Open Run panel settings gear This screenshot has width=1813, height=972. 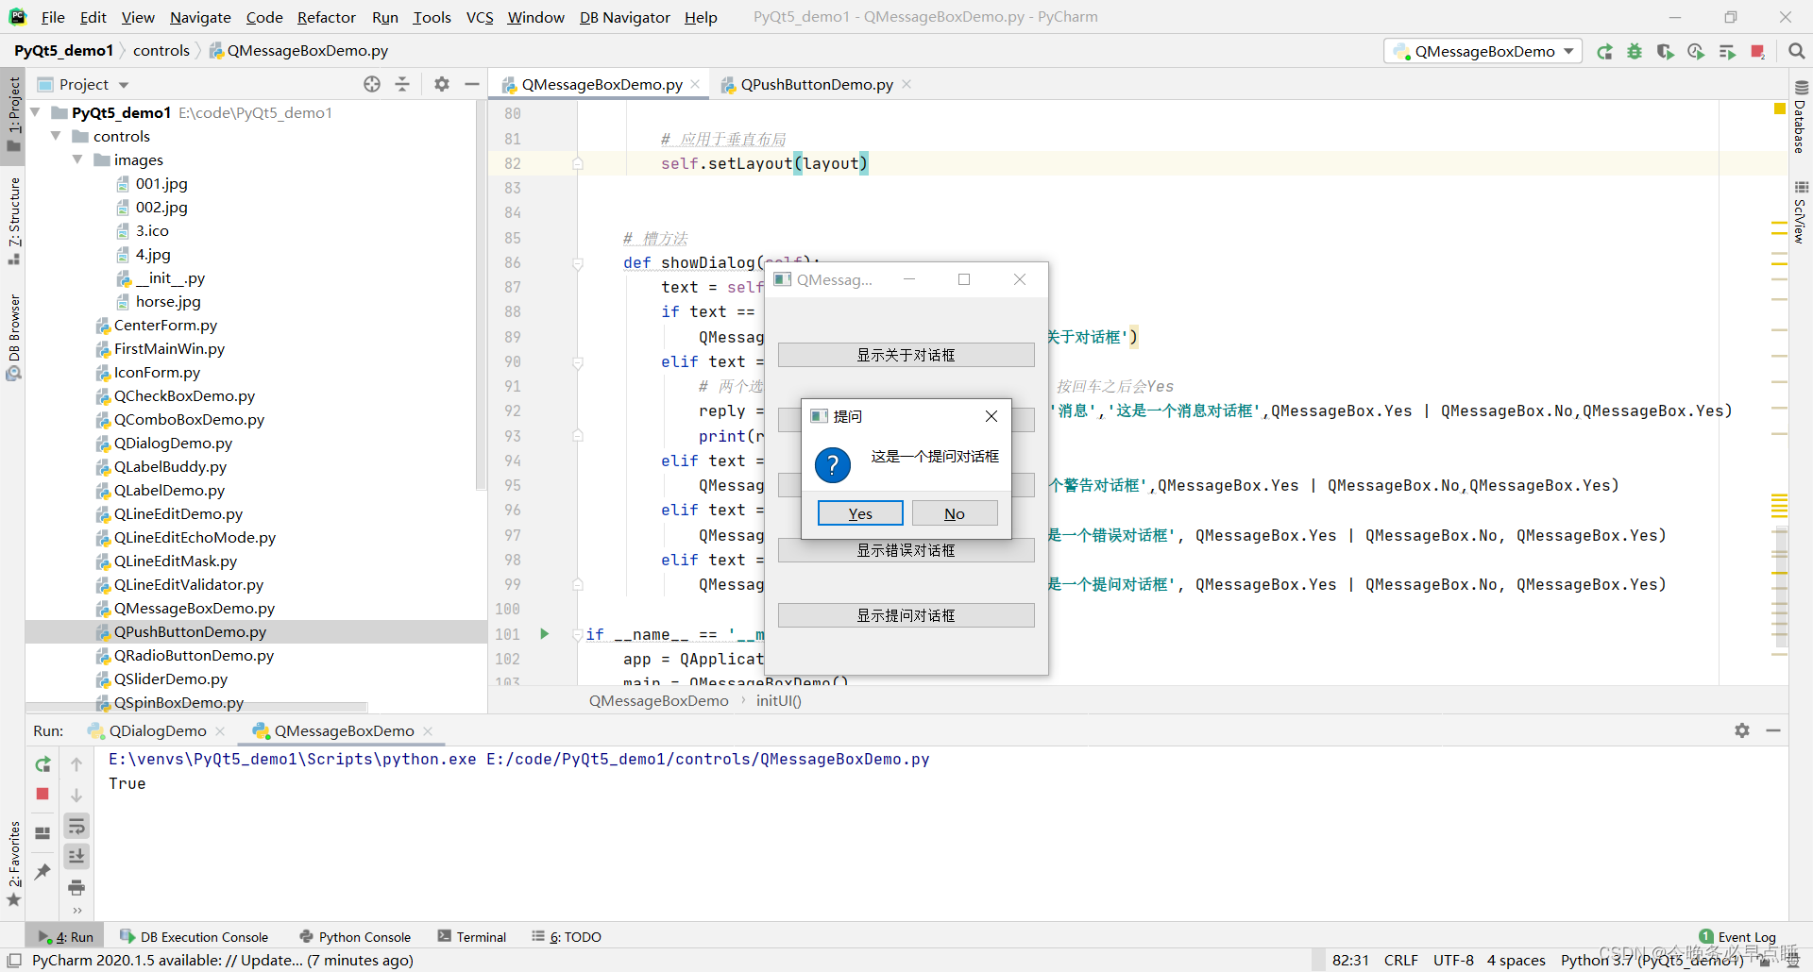1742,730
